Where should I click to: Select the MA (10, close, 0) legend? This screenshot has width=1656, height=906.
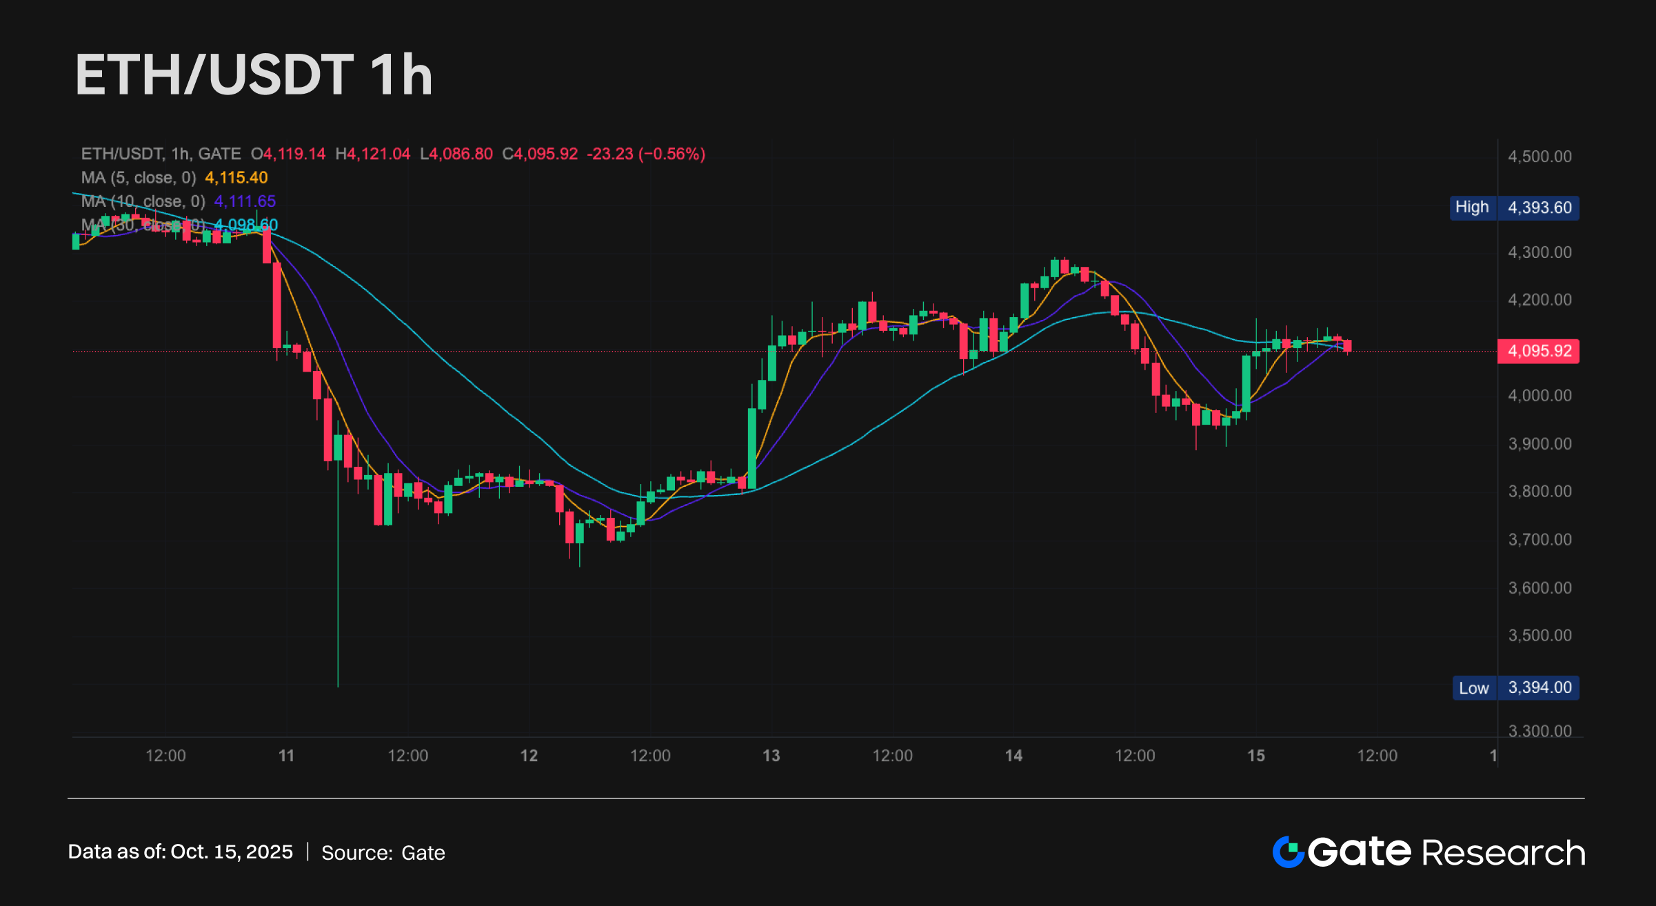143,201
